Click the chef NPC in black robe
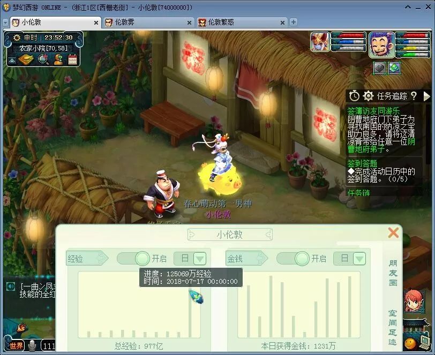 (162, 194)
